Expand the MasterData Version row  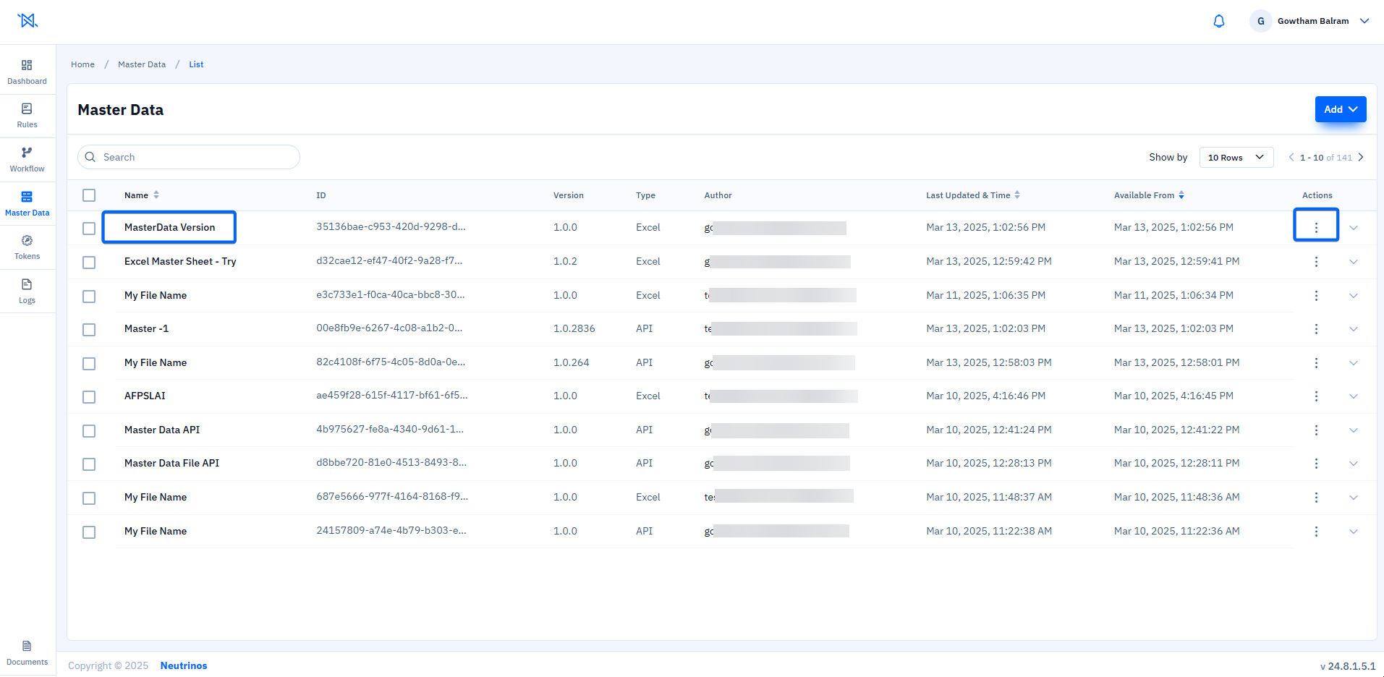(1354, 228)
